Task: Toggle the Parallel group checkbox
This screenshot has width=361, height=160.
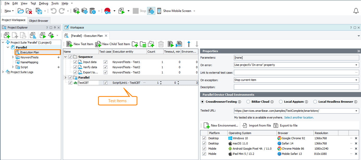Action: pos(70,78)
